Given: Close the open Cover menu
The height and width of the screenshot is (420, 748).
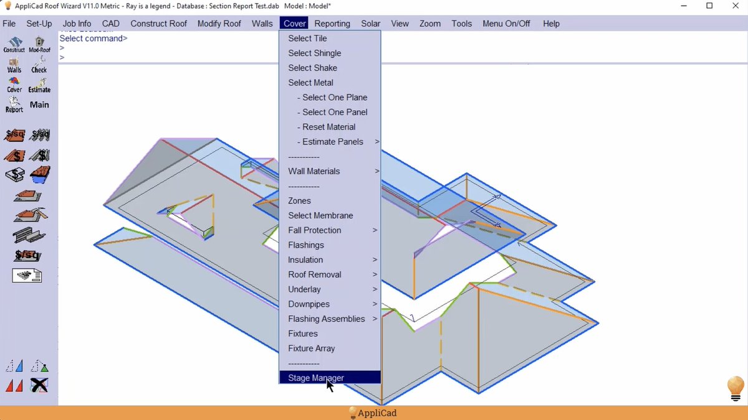Looking at the screenshot, I should pyautogui.click(x=295, y=24).
